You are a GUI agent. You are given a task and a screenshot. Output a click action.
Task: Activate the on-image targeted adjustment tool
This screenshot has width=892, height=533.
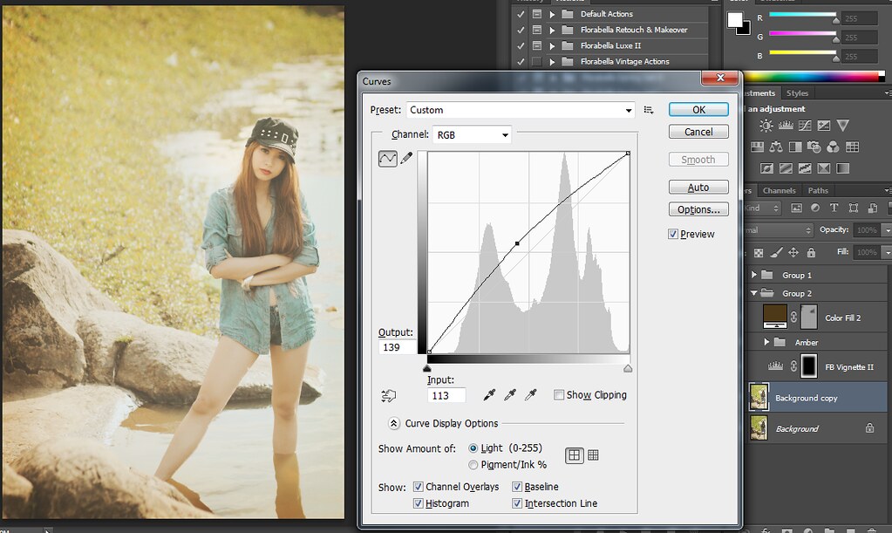[389, 395]
